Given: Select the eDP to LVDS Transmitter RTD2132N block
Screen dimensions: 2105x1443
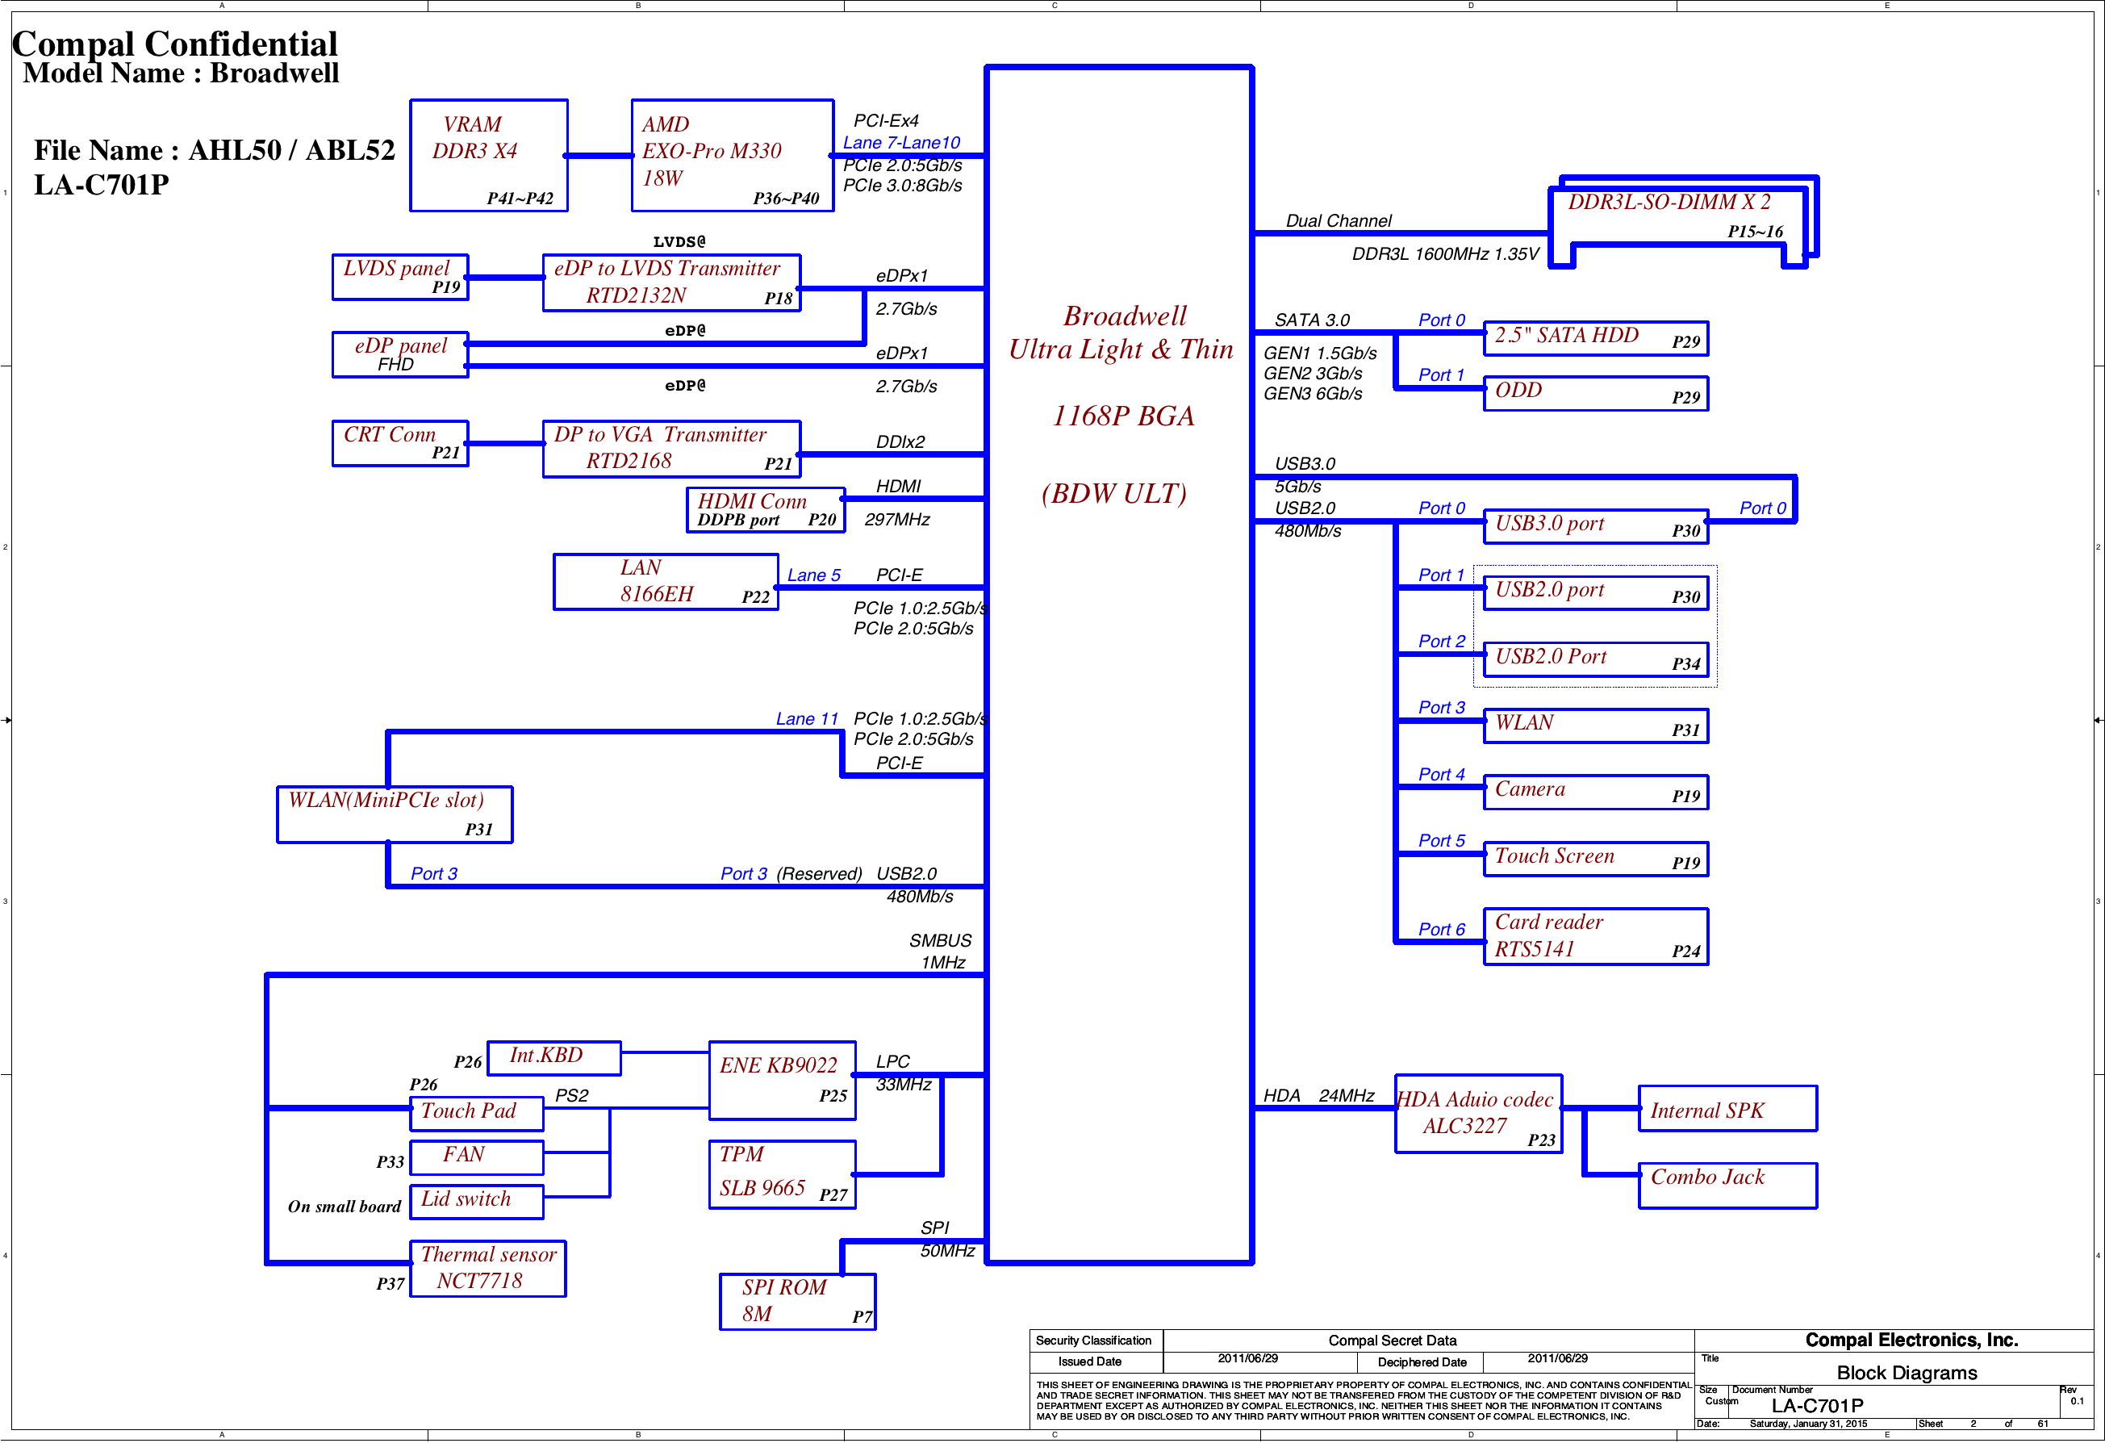Looking at the screenshot, I should point(671,282).
